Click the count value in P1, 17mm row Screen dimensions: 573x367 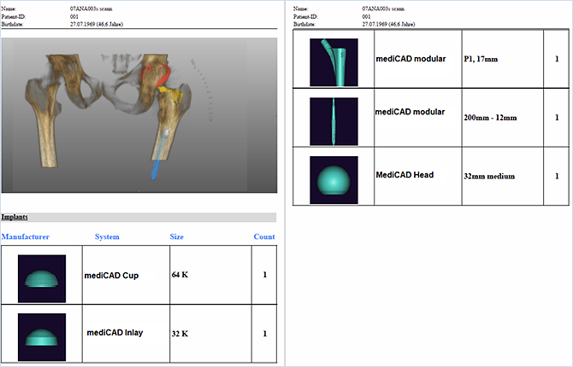click(557, 59)
